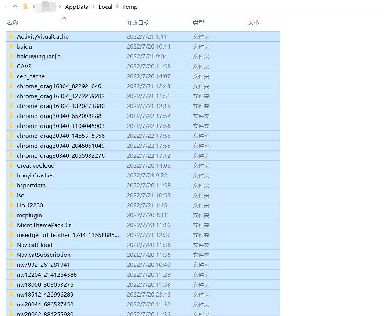Click folder icon of baidu
Viewport: 384px width, 316px height.
[x=11, y=46]
